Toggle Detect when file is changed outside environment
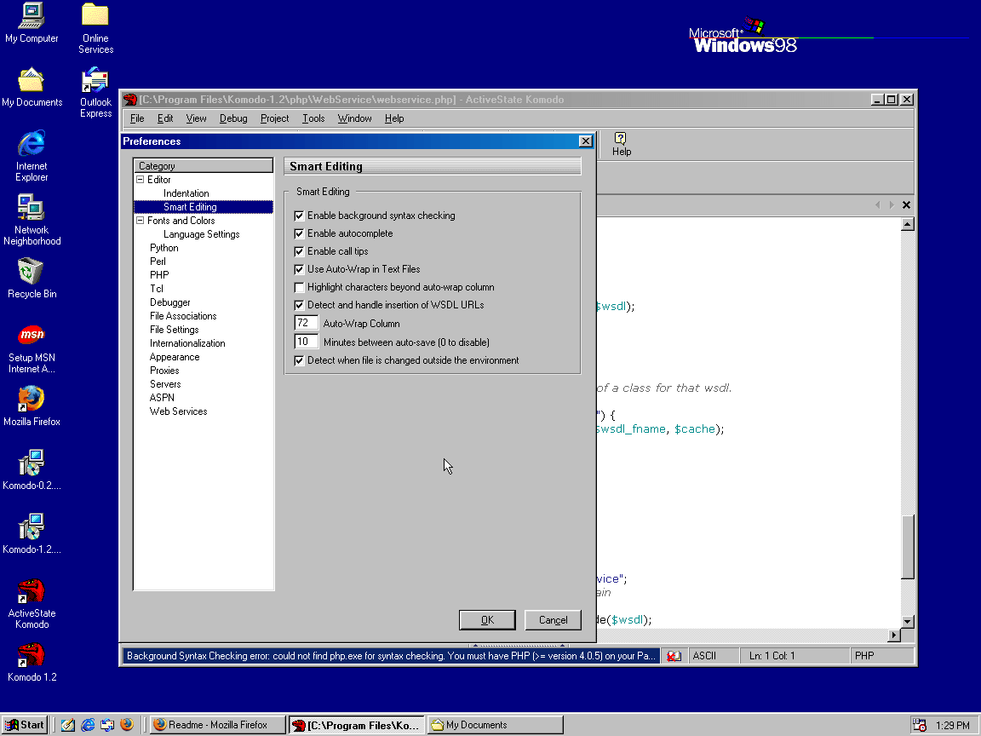 pos(299,360)
